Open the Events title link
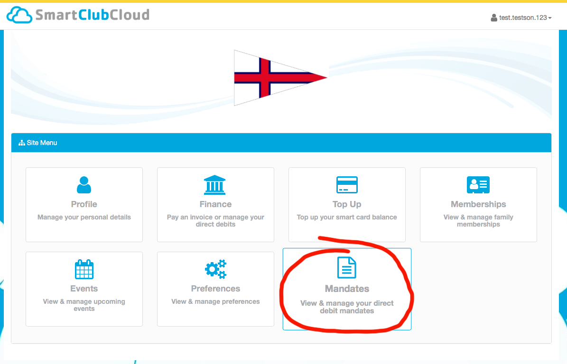 click(84, 289)
